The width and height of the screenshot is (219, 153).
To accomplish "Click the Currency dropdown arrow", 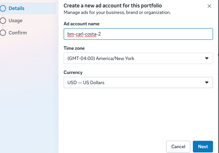I will tap(207, 82).
